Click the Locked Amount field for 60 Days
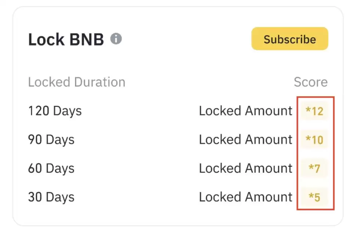The image size is (357, 232). 245,168
